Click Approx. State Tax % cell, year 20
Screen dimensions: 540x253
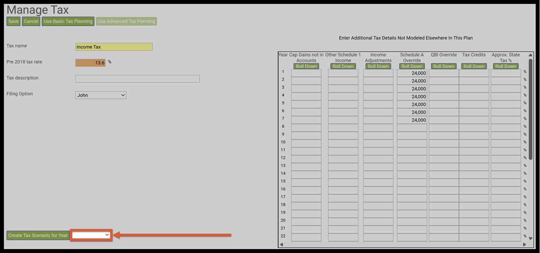point(506,222)
